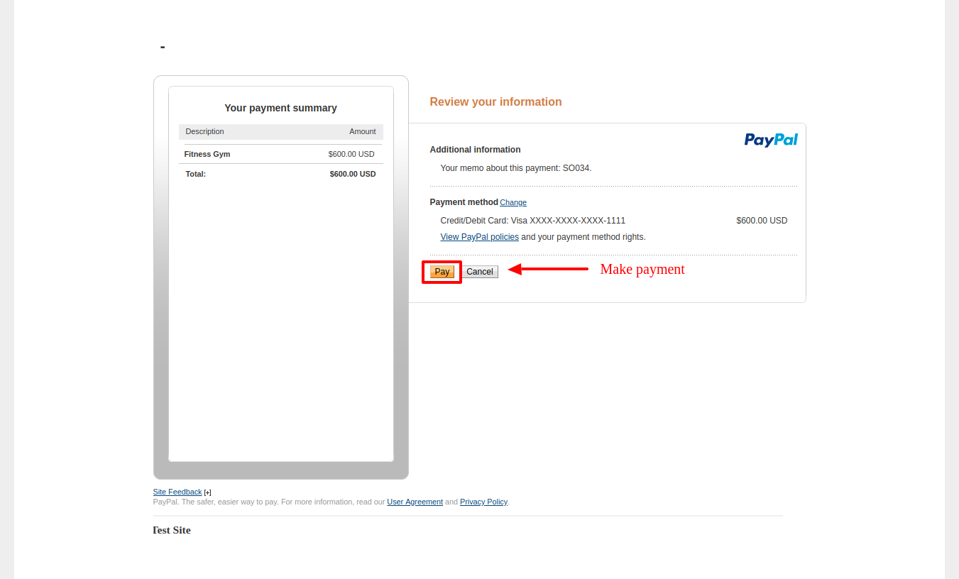
Task: Click the Description column header
Action: (205, 131)
